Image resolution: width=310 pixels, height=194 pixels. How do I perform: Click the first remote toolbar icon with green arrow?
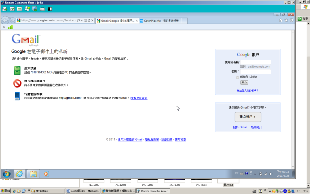click(4, 9)
